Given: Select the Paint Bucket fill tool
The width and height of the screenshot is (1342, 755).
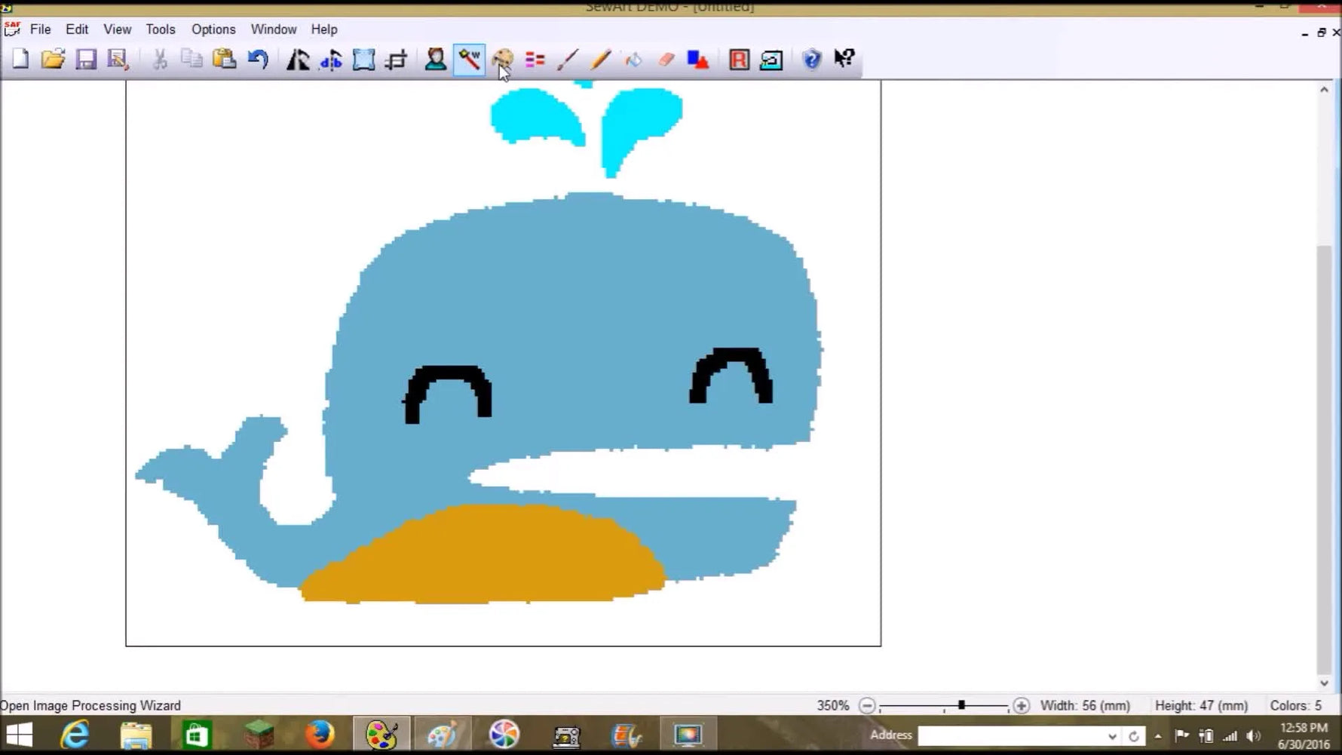Looking at the screenshot, I should [x=633, y=59].
